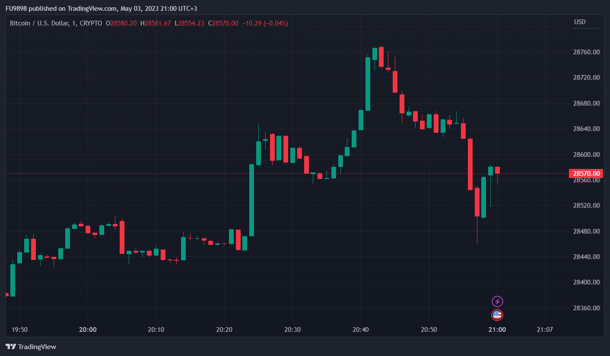Click the TradingView wordmark text at the bottom
The width and height of the screenshot is (610, 356).
[x=37, y=347]
